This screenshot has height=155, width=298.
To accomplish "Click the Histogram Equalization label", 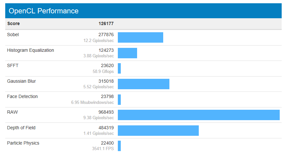I will [x=31, y=50].
